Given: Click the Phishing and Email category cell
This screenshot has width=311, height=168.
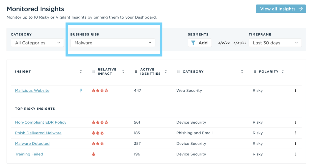Looking at the screenshot, I should click(x=194, y=133).
